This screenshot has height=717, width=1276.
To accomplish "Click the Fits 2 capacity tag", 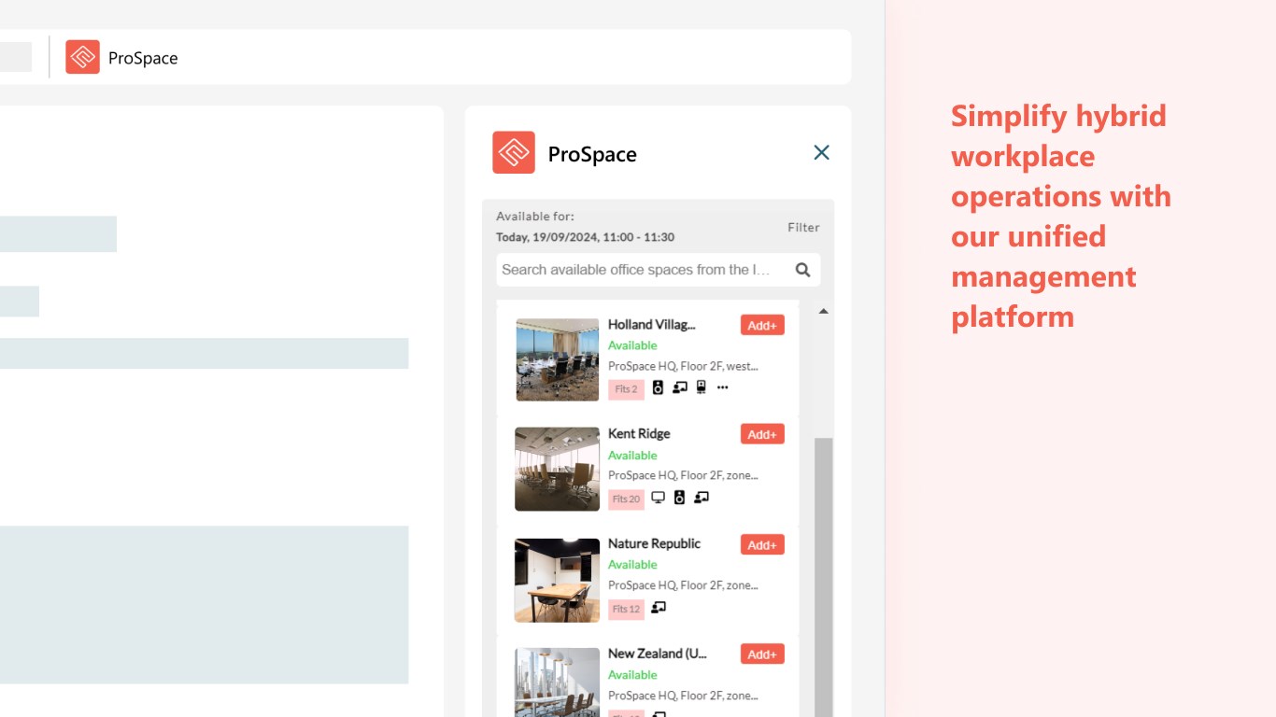I will pos(626,389).
